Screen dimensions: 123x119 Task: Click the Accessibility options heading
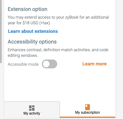click(x=32, y=42)
